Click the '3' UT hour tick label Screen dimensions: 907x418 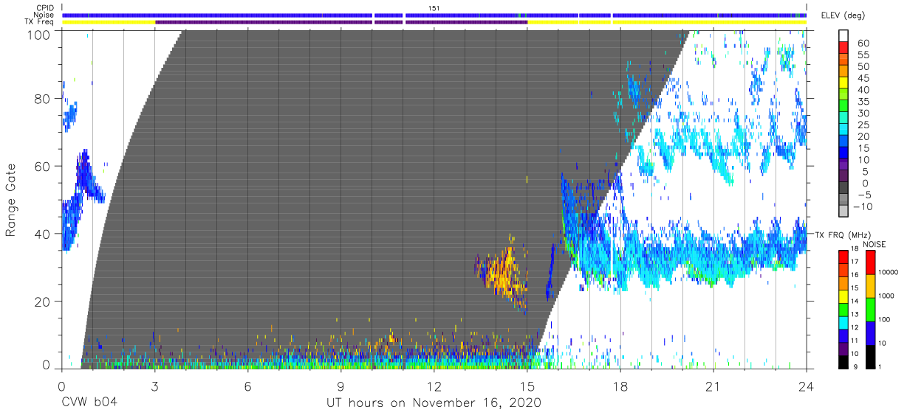pos(154,386)
